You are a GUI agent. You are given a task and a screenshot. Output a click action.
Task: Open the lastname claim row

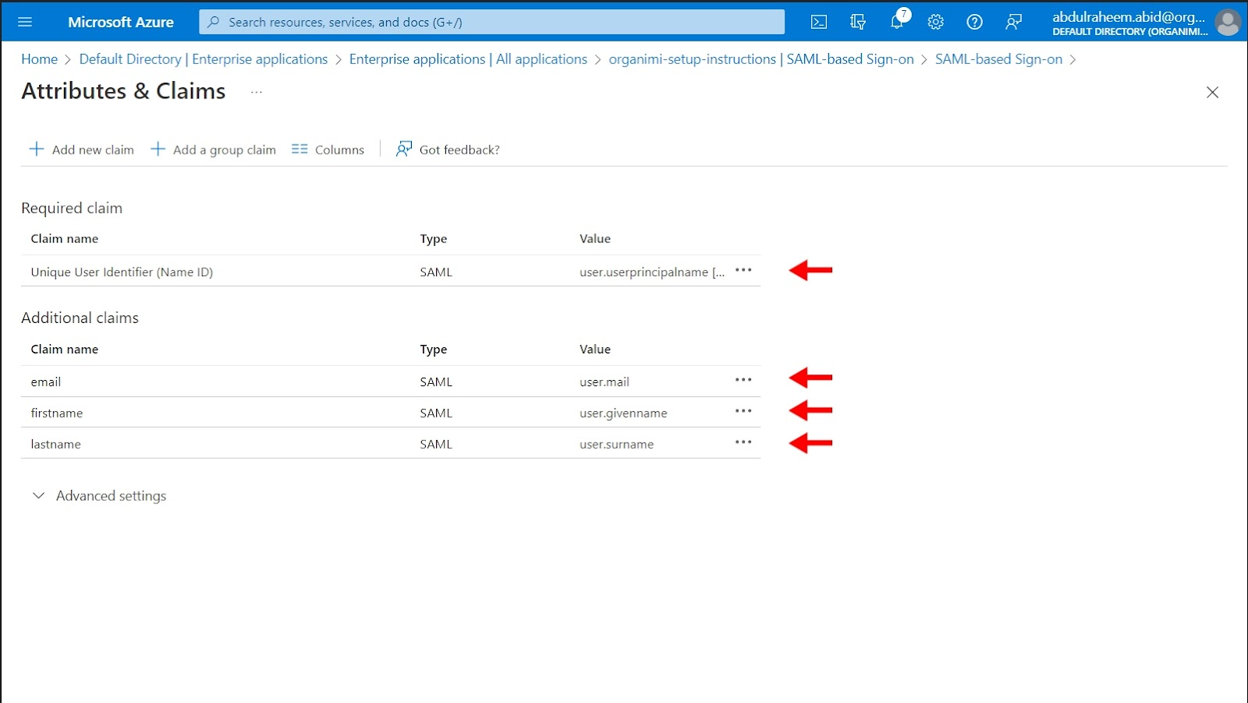tap(391, 444)
